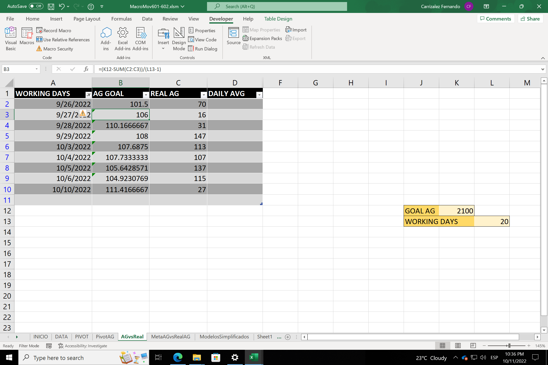The width and height of the screenshot is (548, 365).
Task: Start Record Macro
Action: coord(54,30)
